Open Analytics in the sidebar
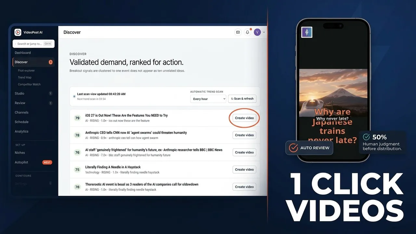416x234 pixels. pyautogui.click(x=21, y=131)
